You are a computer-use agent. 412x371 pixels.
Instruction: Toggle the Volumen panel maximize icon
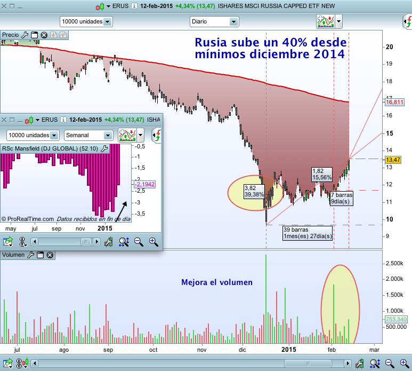click(40, 255)
